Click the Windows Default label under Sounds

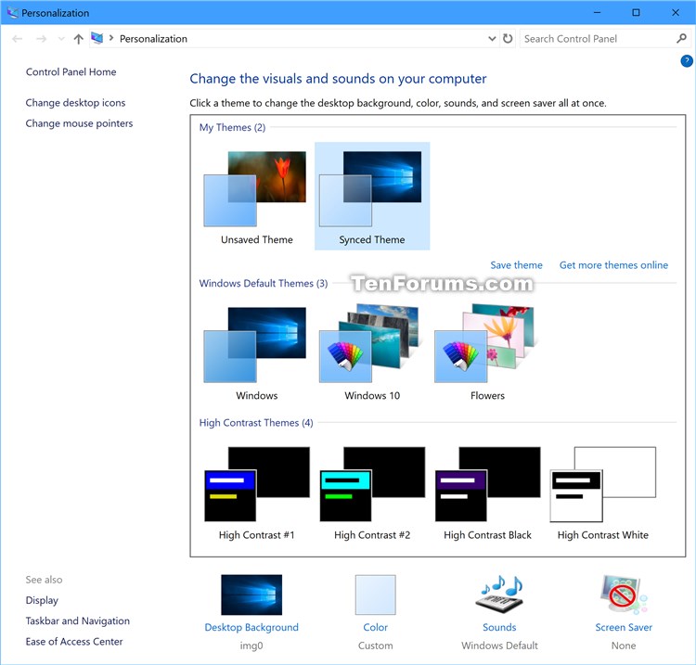coord(499,646)
